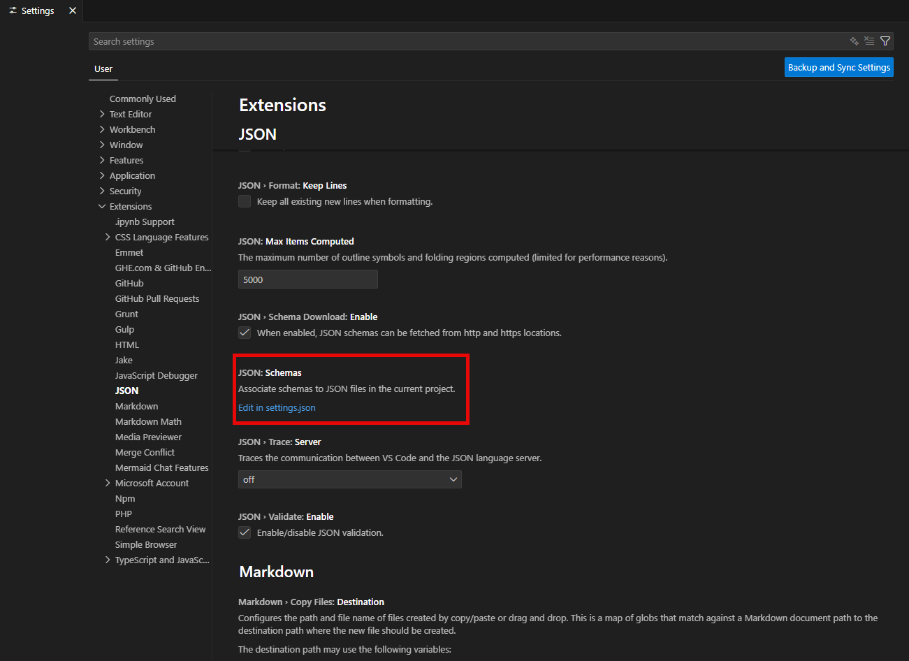This screenshot has height=661, width=909.
Task: Focus the Search settings box
Action: pyautogui.click(x=468, y=41)
